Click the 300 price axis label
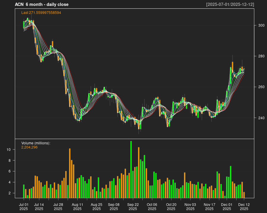This screenshot has height=213, width=267. [x=261, y=25]
